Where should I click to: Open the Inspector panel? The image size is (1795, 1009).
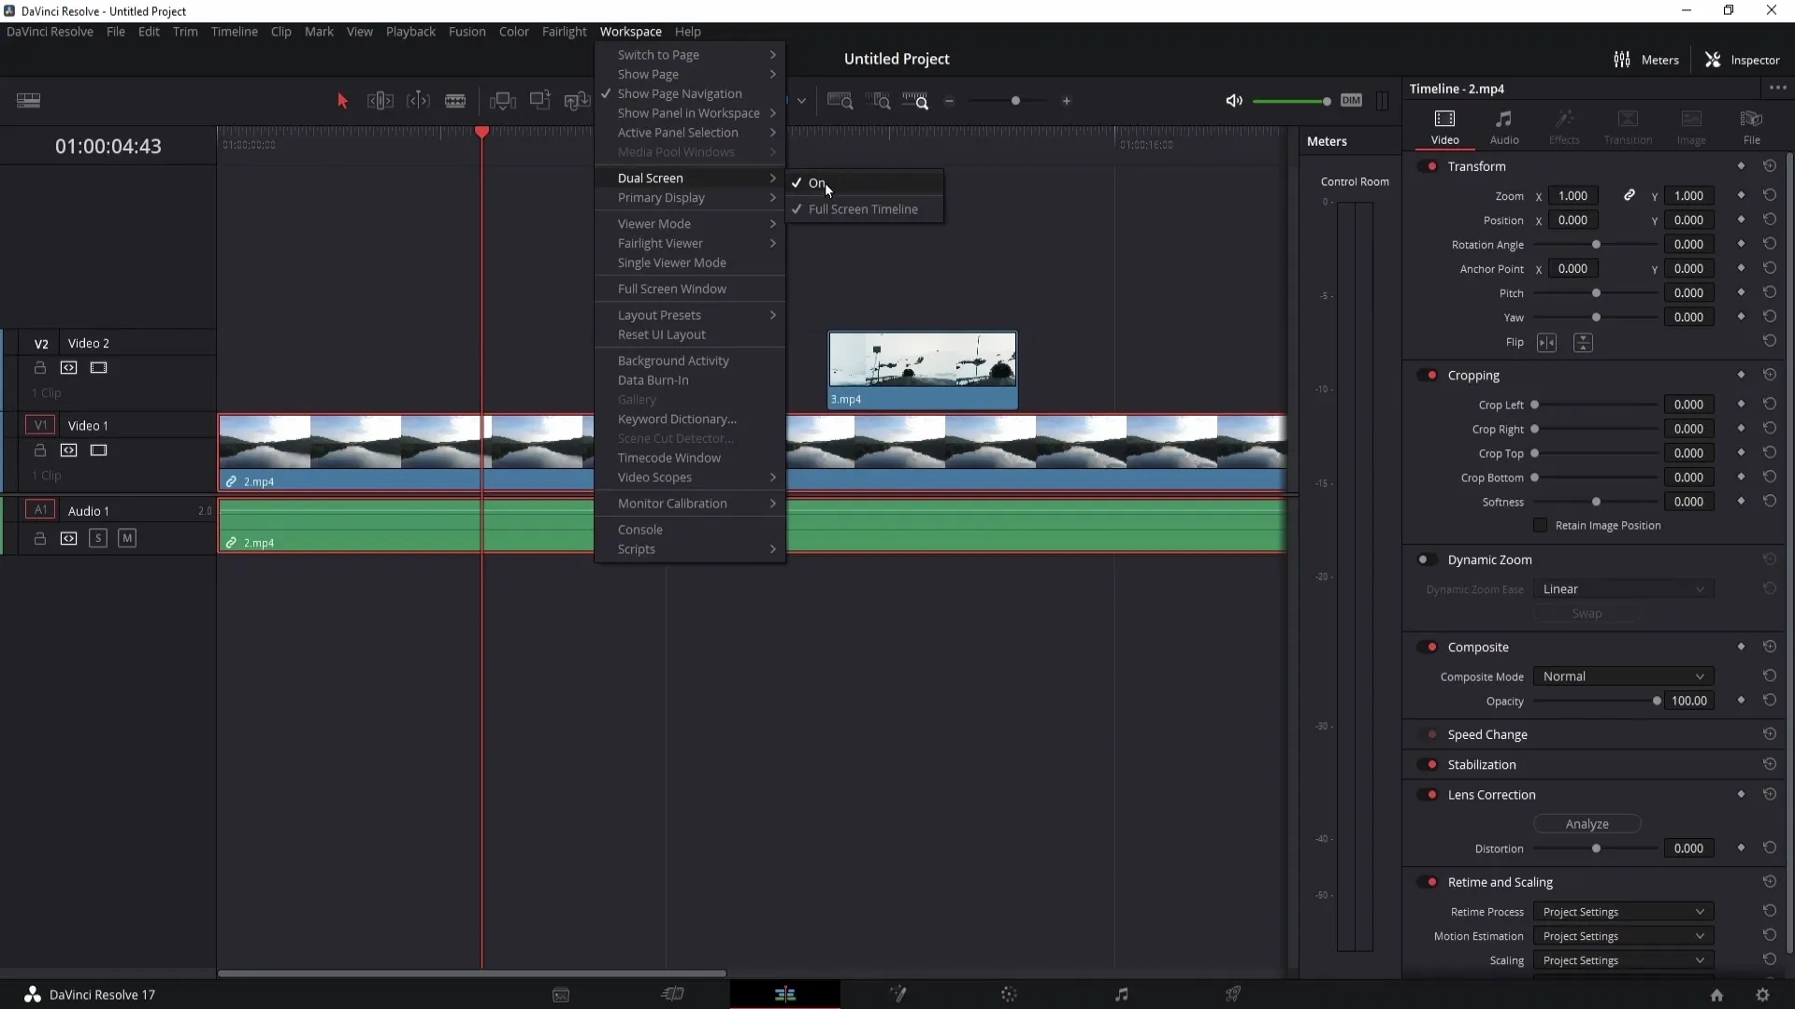[x=1743, y=60]
